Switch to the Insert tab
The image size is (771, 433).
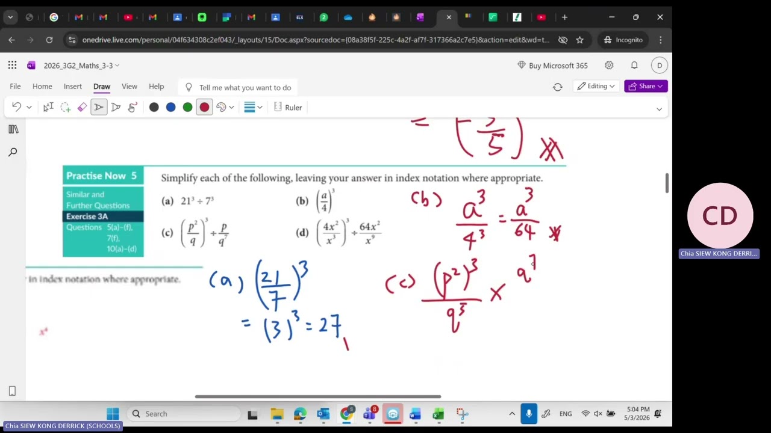tap(73, 87)
